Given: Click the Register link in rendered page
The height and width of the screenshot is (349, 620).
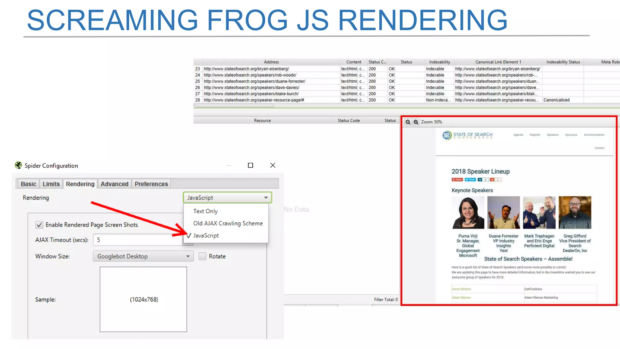Looking at the screenshot, I should click(x=535, y=135).
